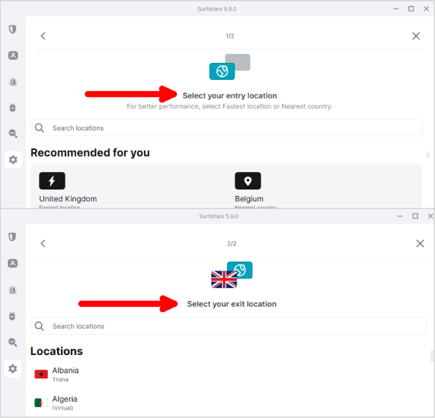Open the VPN shield icon in top sidebar

pyautogui.click(x=12, y=29)
